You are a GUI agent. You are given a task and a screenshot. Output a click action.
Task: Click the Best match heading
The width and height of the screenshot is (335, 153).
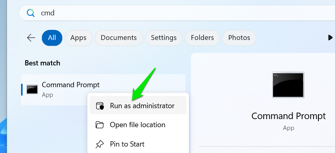(x=43, y=63)
